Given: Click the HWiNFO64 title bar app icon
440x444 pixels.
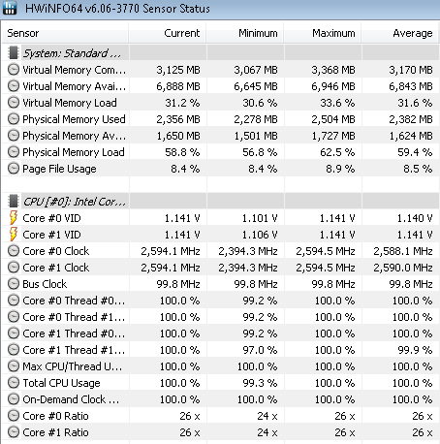Looking at the screenshot, I should pyautogui.click(x=10, y=8).
